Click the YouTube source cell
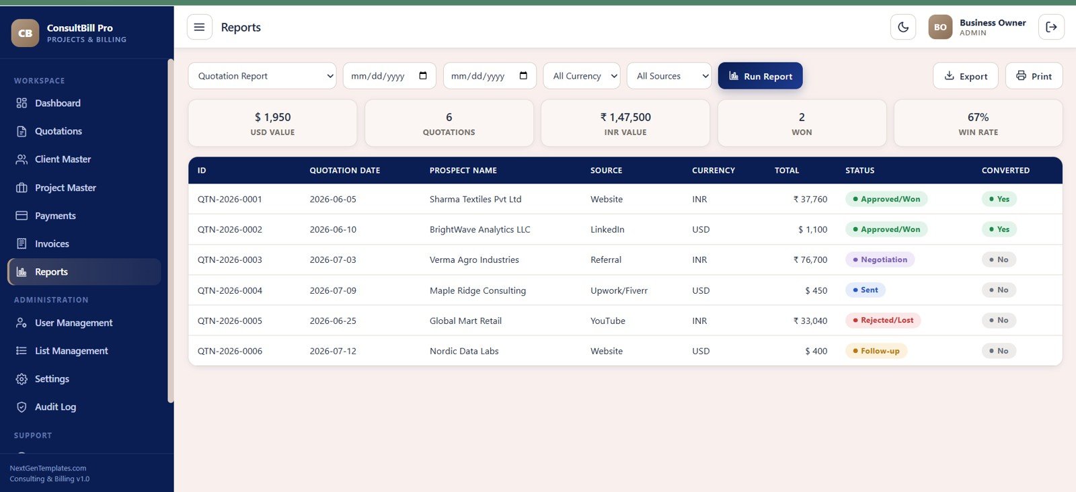The width and height of the screenshot is (1076, 492). pos(608,321)
